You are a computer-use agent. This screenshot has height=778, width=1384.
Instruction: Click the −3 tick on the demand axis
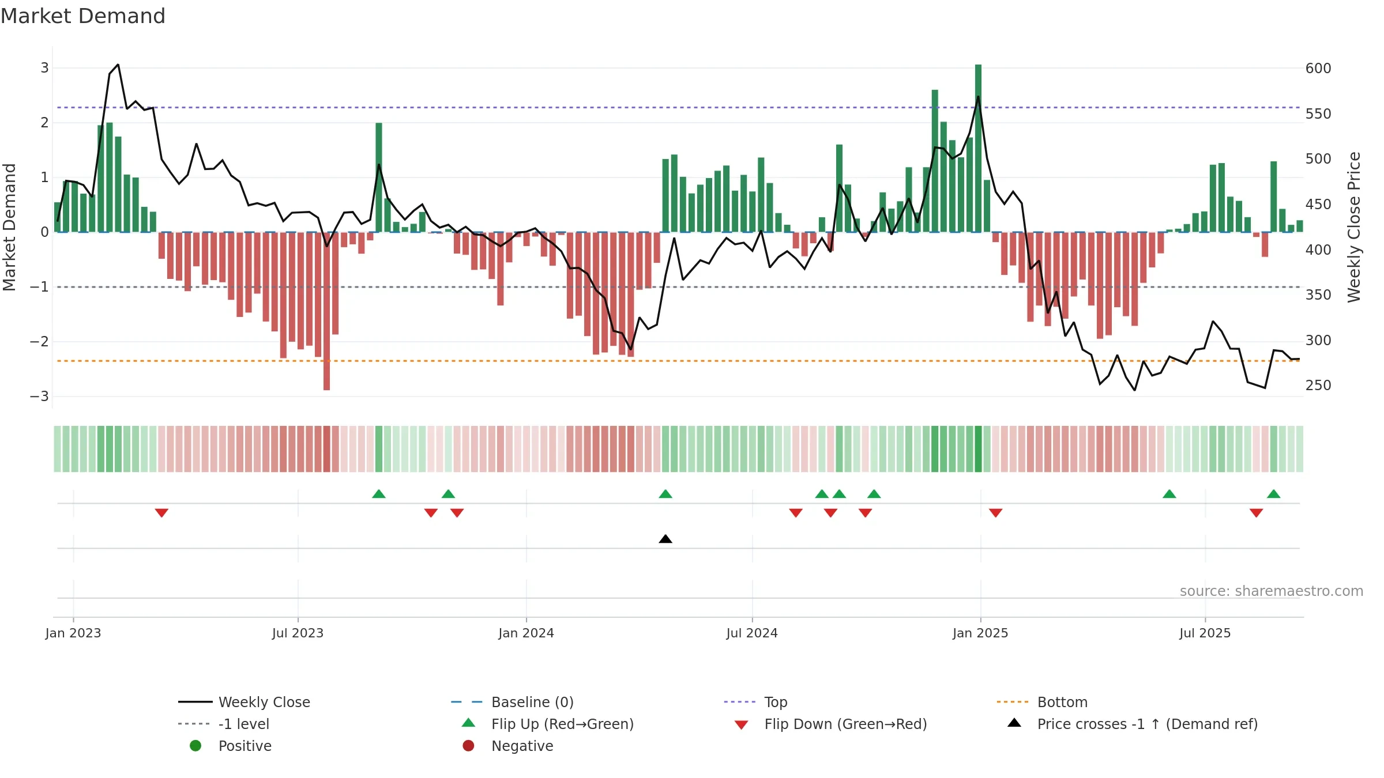click(x=39, y=396)
